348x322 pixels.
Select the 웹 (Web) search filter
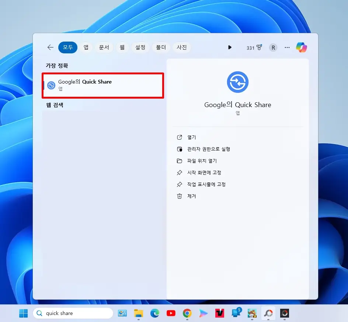(x=122, y=47)
